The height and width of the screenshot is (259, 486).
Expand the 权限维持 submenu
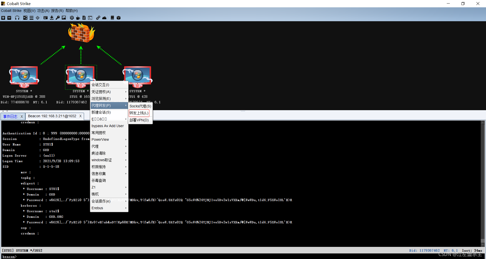pos(109,167)
